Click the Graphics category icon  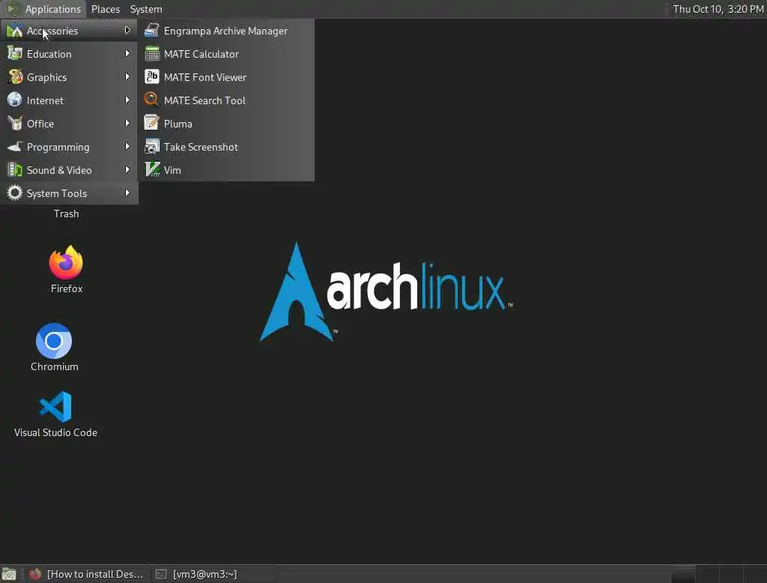click(15, 77)
